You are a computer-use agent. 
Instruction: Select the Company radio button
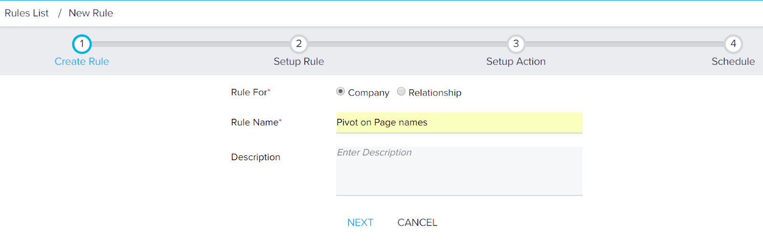coord(340,91)
